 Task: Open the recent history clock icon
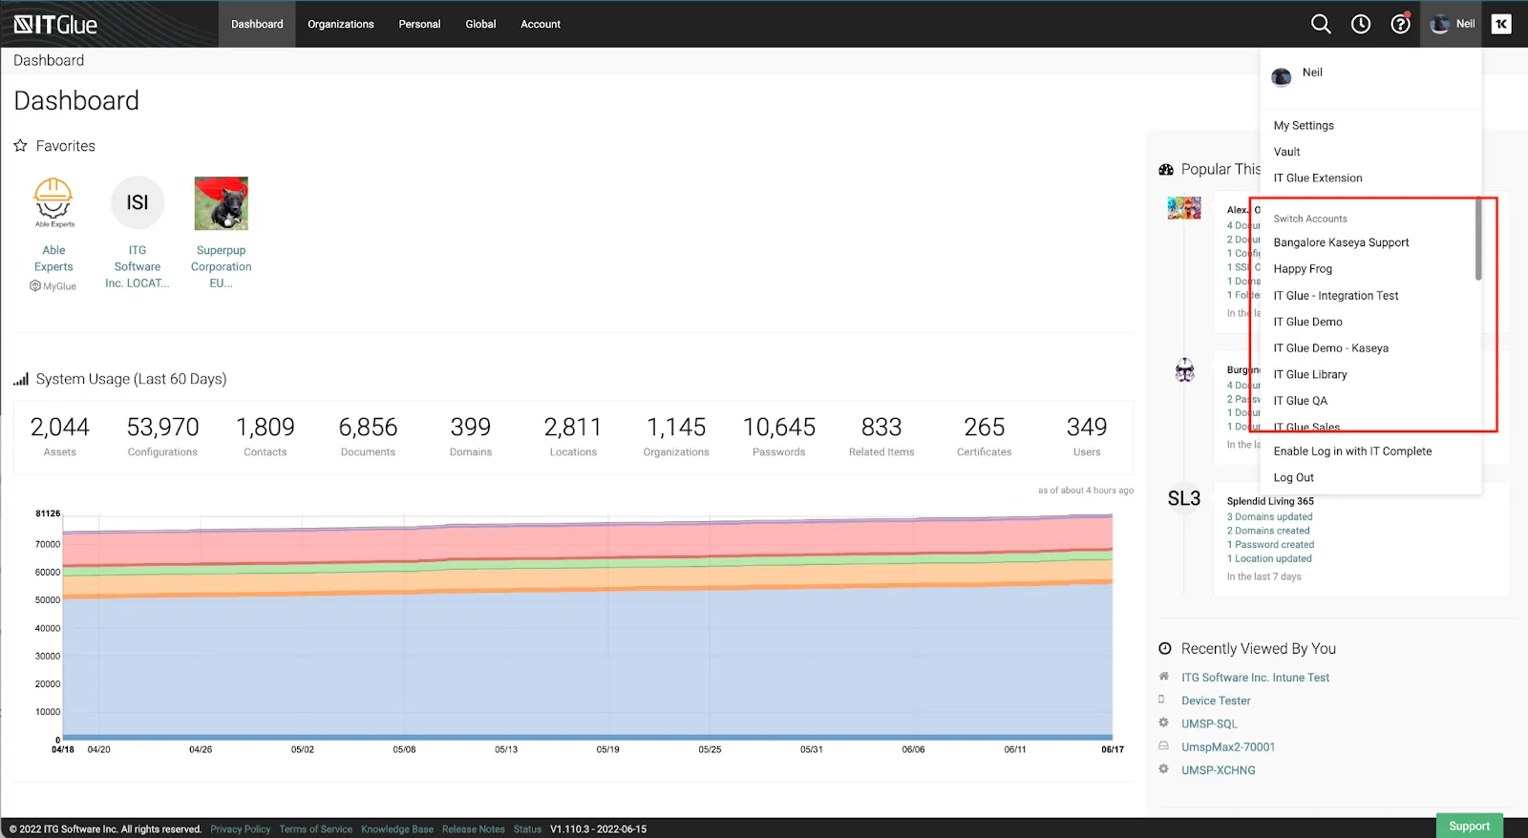1361,24
